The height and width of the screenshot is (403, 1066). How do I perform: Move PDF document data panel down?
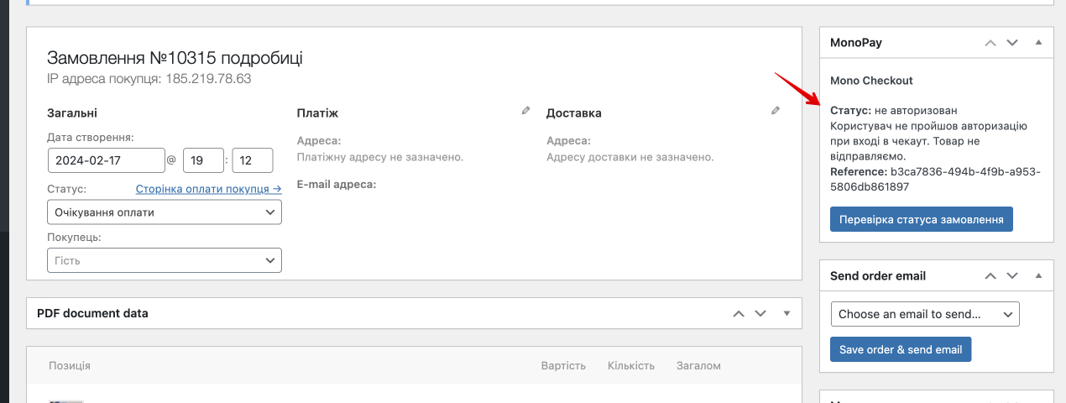pyautogui.click(x=760, y=313)
